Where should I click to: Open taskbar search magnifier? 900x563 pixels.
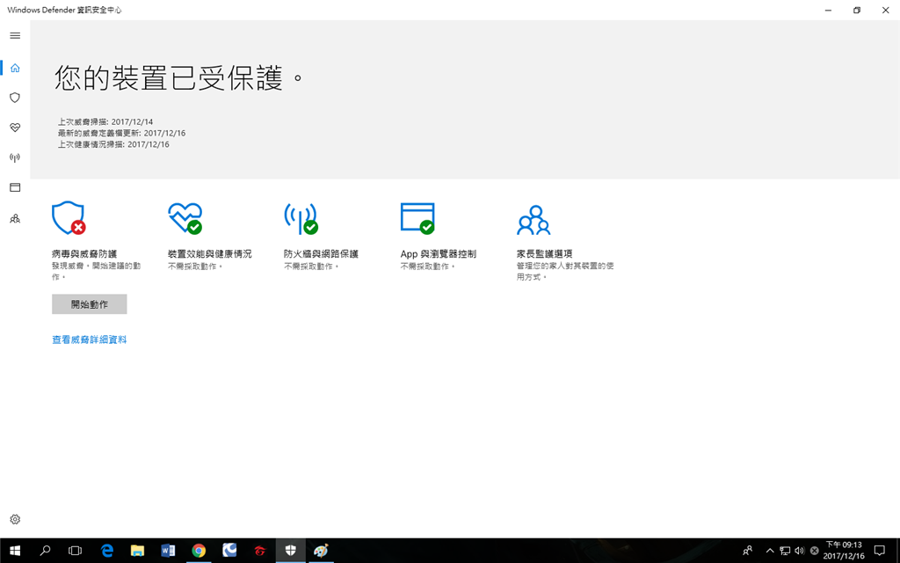tap(45, 551)
